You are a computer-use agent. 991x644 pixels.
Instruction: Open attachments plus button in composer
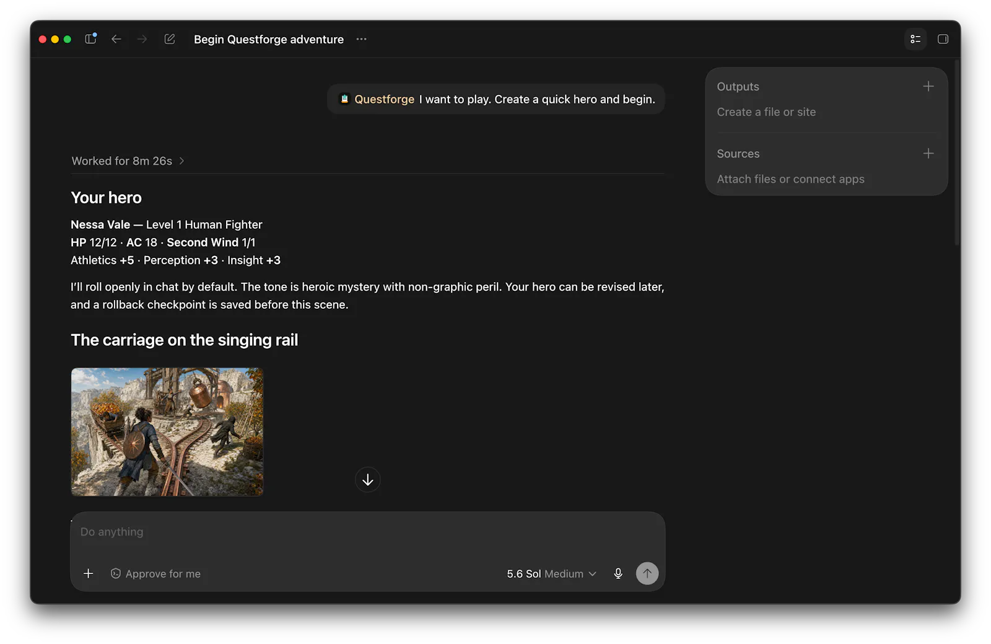click(x=89, y=573)
